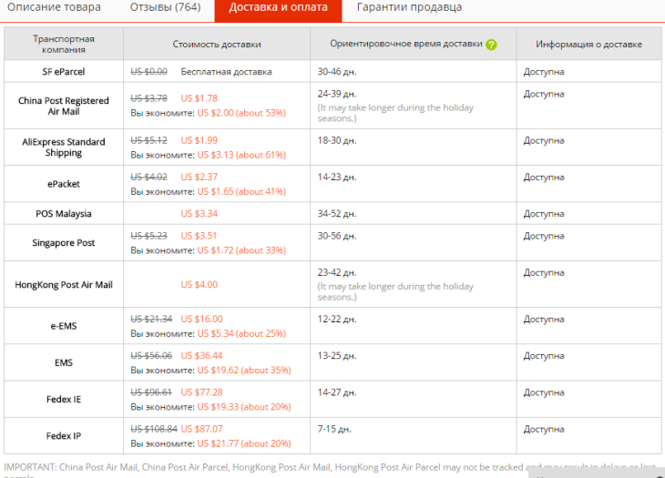
Task: Click the US $4.00 price
Action: pyautogui.click(x=199, y=285)
